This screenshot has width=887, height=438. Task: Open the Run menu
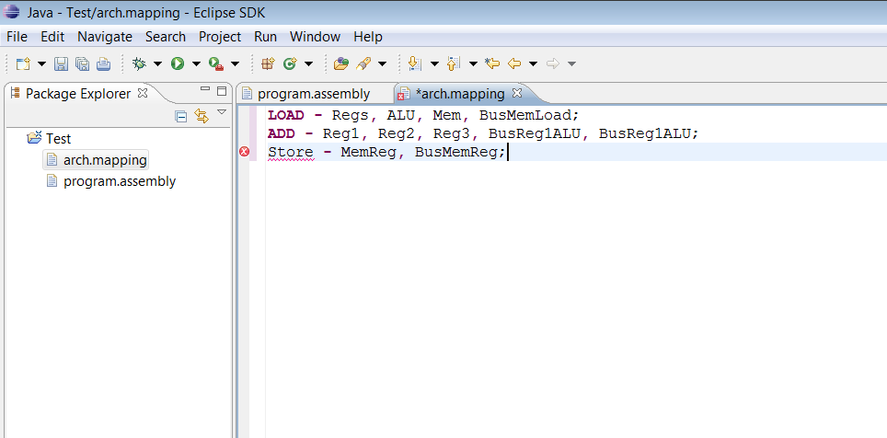tap(265, 37)
